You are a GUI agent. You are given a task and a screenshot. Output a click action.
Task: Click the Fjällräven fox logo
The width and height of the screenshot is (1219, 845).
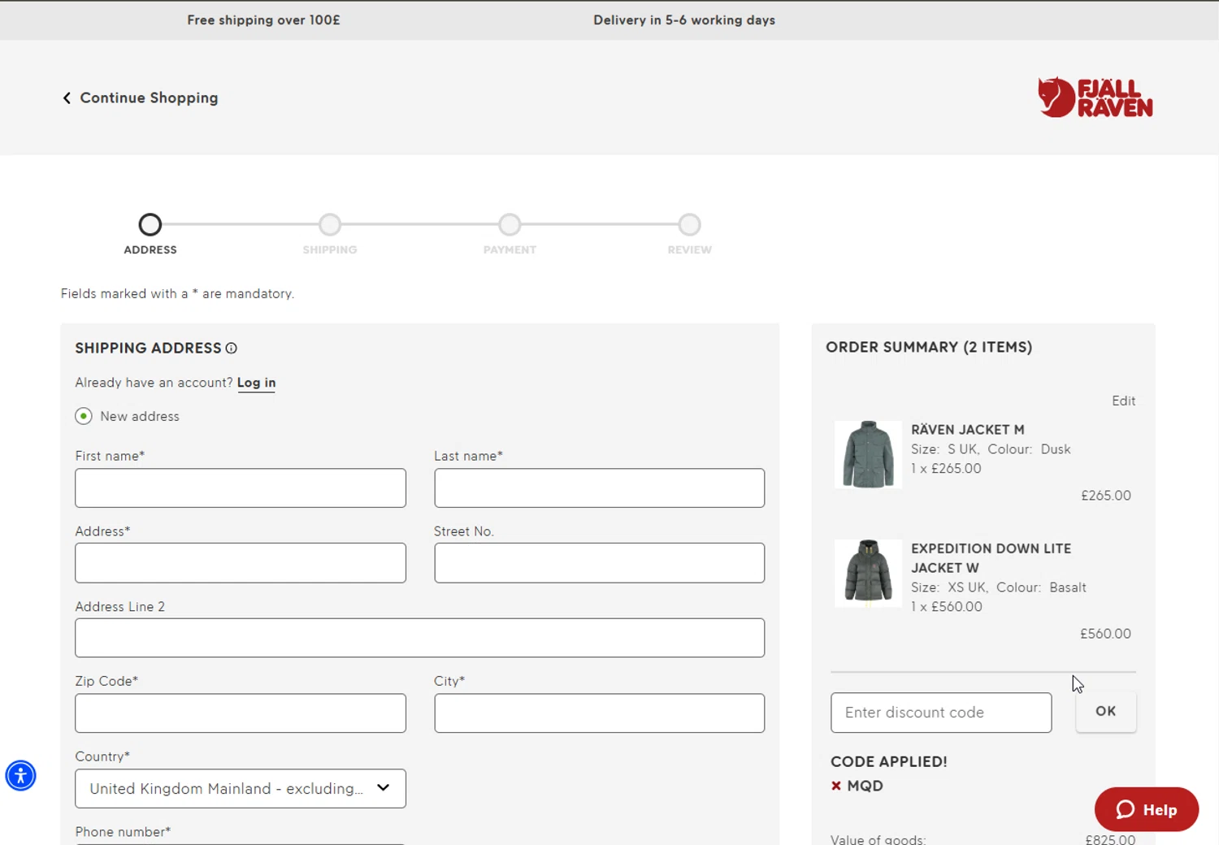coord(1095,97)
